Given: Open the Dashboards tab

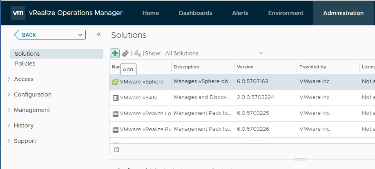Looking at the screenshot, I should pyautogui.click(x=195, y=13).
